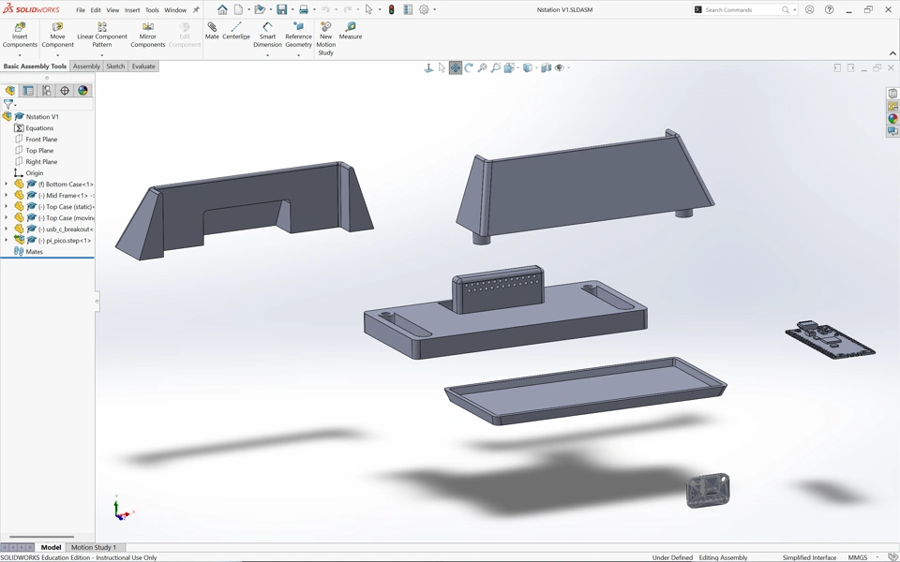This screenshot has width=900, height=562.
Task: Open the File menu
Action: [x=81, y=9]
